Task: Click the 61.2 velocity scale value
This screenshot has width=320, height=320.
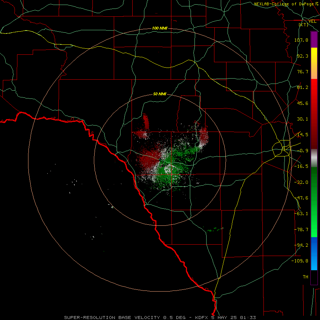Action: pos(303,87)
